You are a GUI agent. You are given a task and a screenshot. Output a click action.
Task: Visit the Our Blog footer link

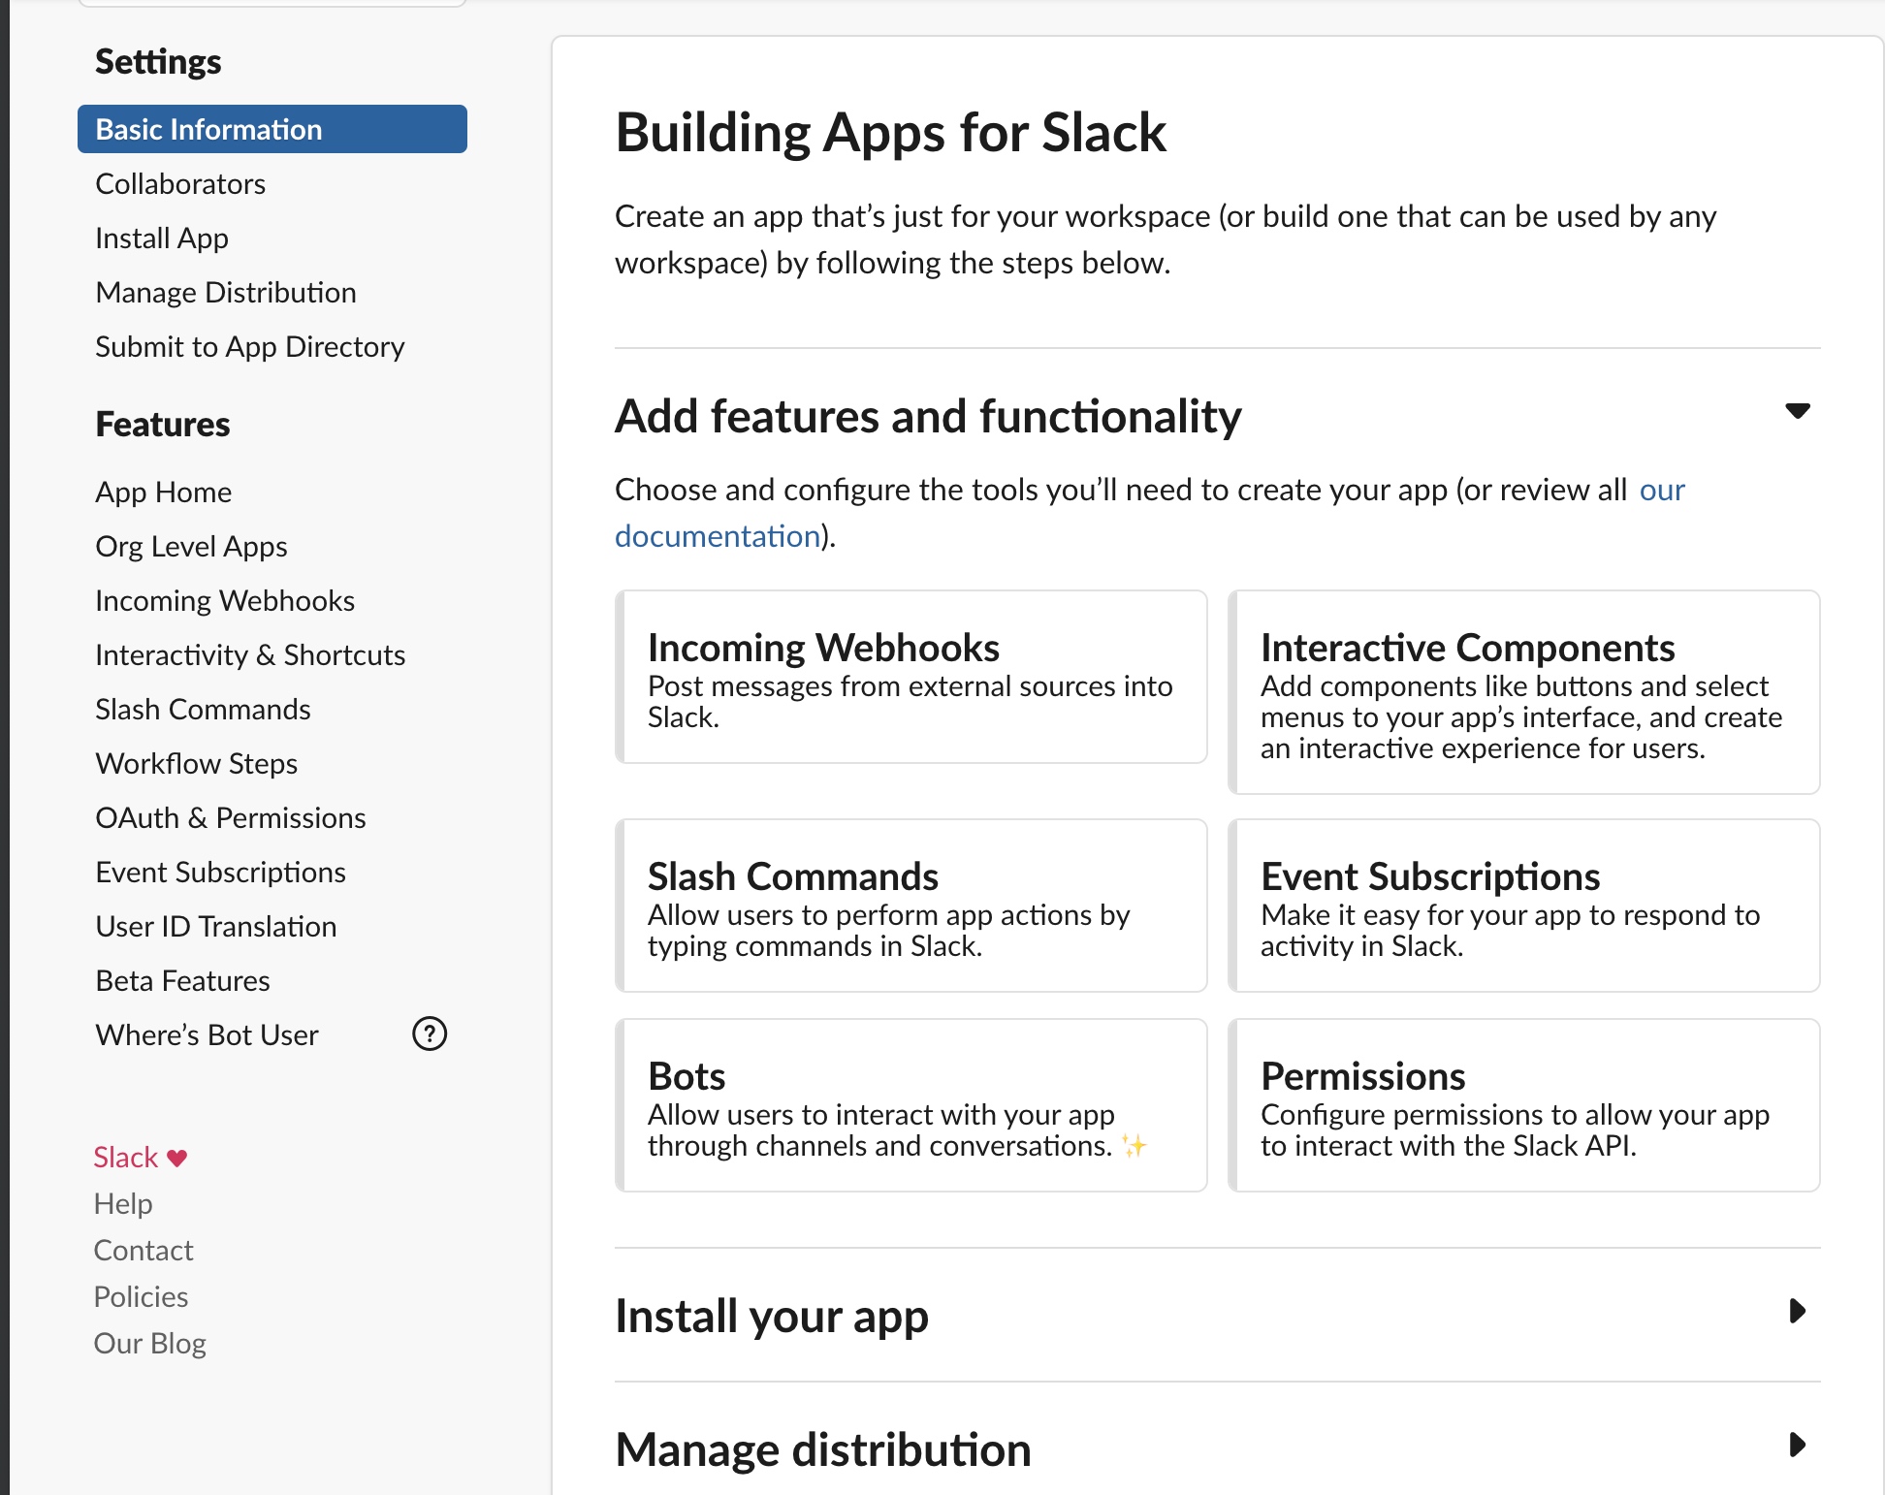click(150, 1344)
